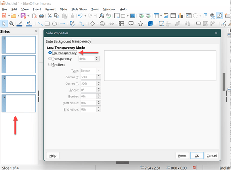Image resolution: width=231 pixels, height=170 pixels.
Task: Toggle the Display Grid icon
Action: 116,16
